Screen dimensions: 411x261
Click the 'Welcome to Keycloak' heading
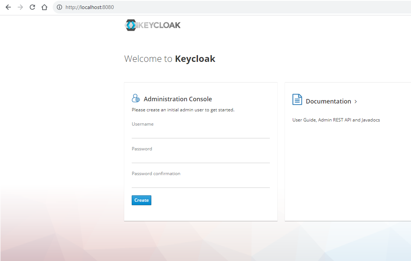(170, 59)
